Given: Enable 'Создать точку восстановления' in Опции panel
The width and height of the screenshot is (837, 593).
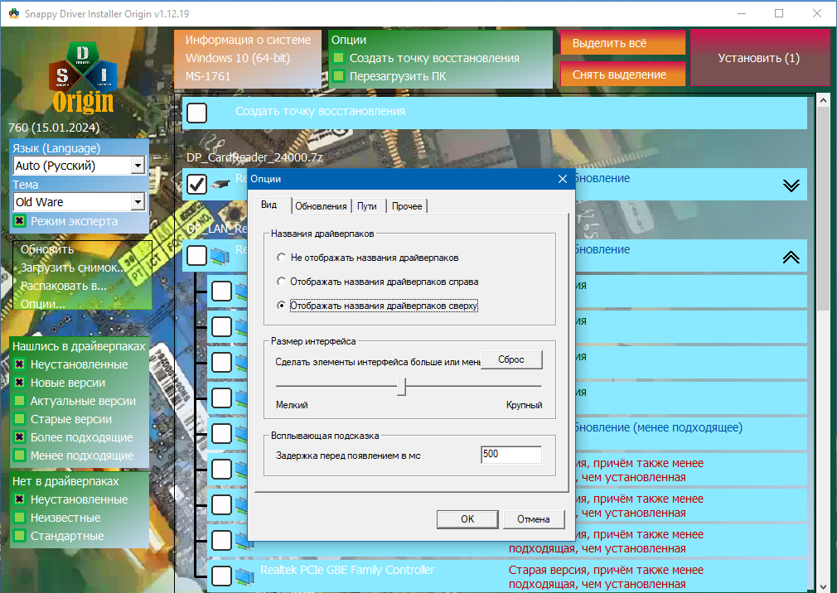Looking at the screenshot, I should click(338, 58).
